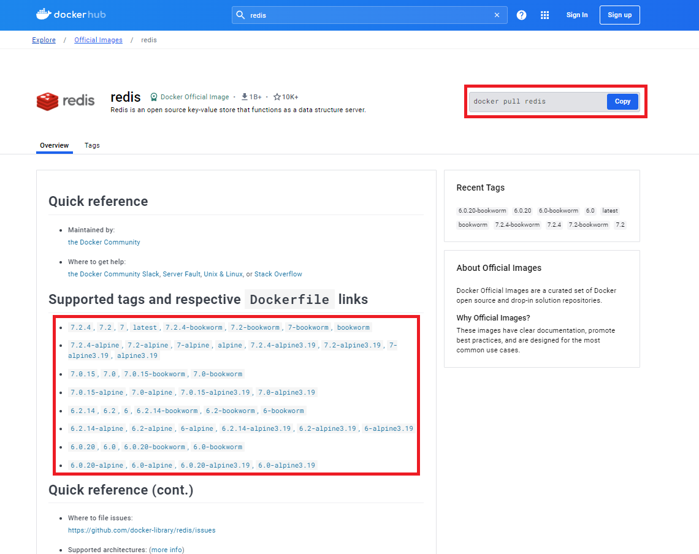Viewport: 699px width, 554px height.
Task: Open the 7-bookworm tag link
Action: click(308, 328)
